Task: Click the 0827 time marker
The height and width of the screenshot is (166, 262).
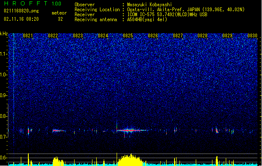Action: 178,36
